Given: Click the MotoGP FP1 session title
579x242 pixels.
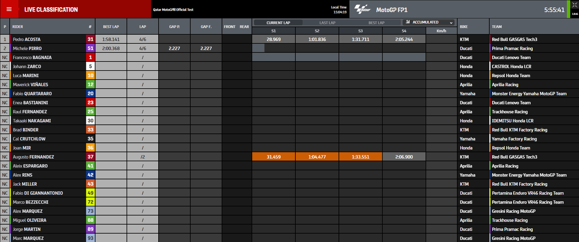Looking at the screenshot, I should click(391, 10).
